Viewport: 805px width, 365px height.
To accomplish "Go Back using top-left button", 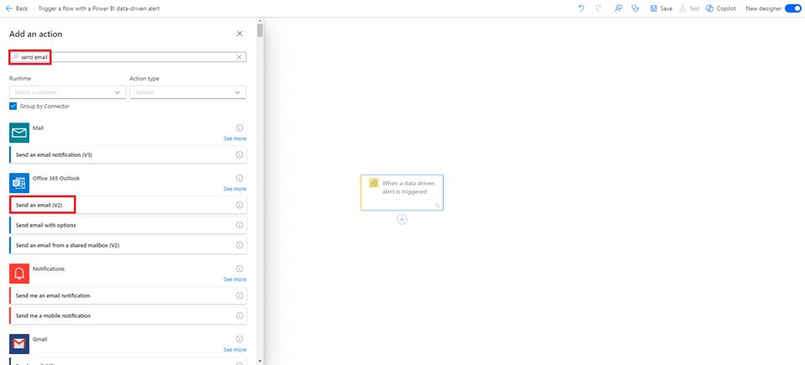I will click(17, 8).
